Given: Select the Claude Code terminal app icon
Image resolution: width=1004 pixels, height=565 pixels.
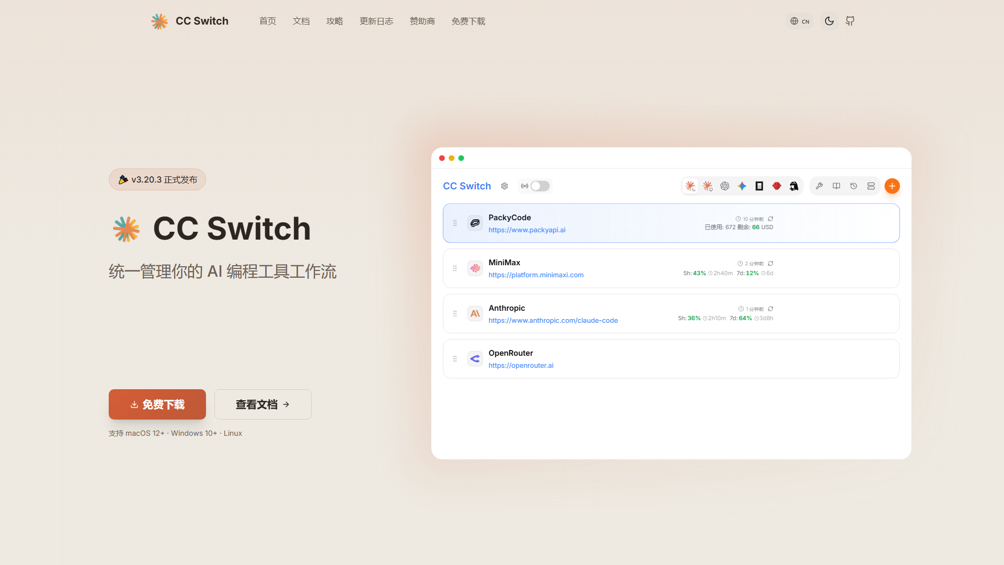Looking at the screenshot, I should (x=690, y=186).
